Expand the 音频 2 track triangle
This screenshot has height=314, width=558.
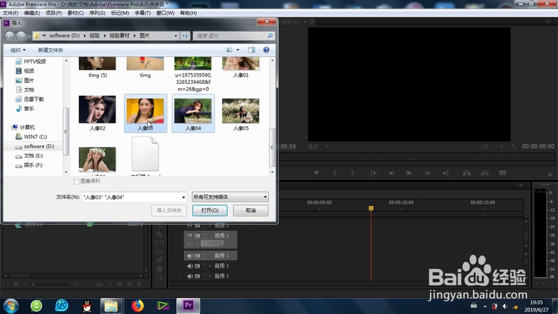tap(210, 266)
